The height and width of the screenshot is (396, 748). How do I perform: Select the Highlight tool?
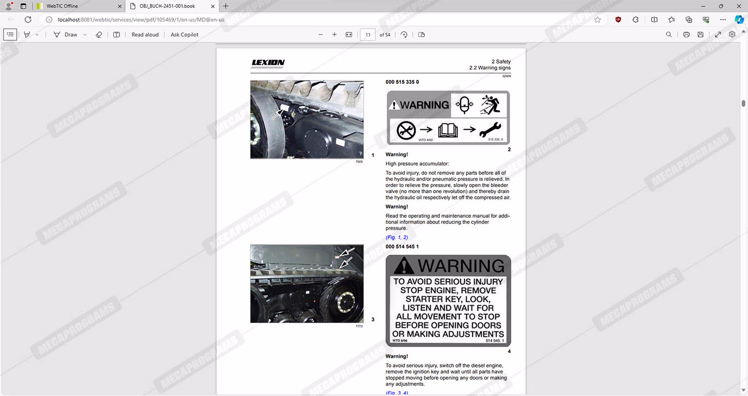pos(26,35)
